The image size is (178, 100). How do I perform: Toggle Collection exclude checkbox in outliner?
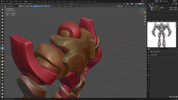(x=170, y=8)
